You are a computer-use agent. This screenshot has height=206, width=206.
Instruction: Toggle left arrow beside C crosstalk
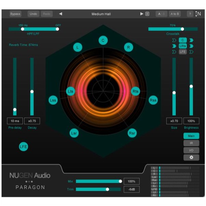coord(174,40)
